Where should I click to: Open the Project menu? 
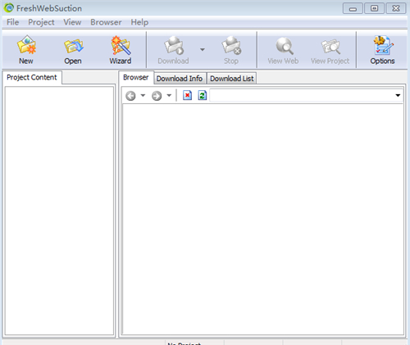41,22
